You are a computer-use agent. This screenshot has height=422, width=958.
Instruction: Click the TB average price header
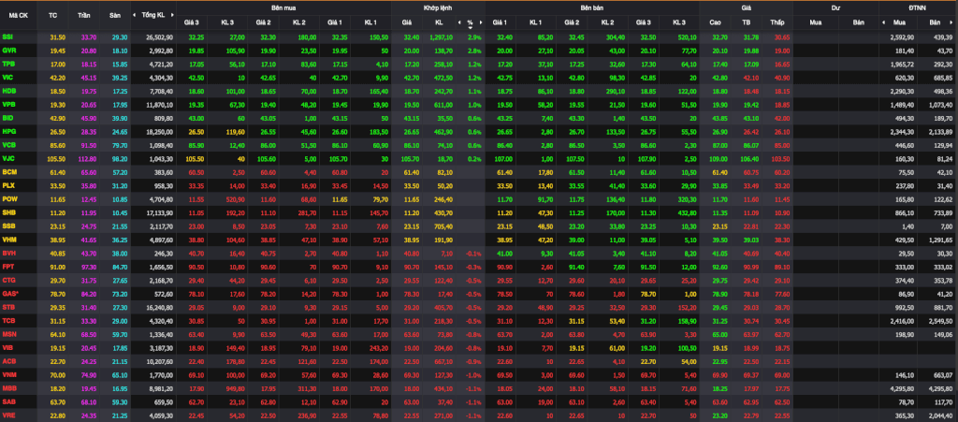pyautogui.click(x=746, y=22)
